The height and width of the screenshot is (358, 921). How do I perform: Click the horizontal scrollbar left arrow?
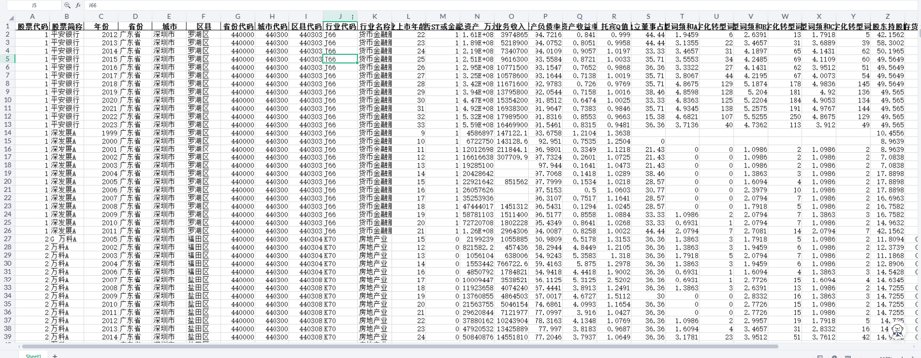pyautogui.click(x=19, y=346)
